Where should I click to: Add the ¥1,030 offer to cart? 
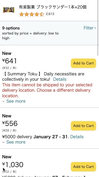coord(83,167)
